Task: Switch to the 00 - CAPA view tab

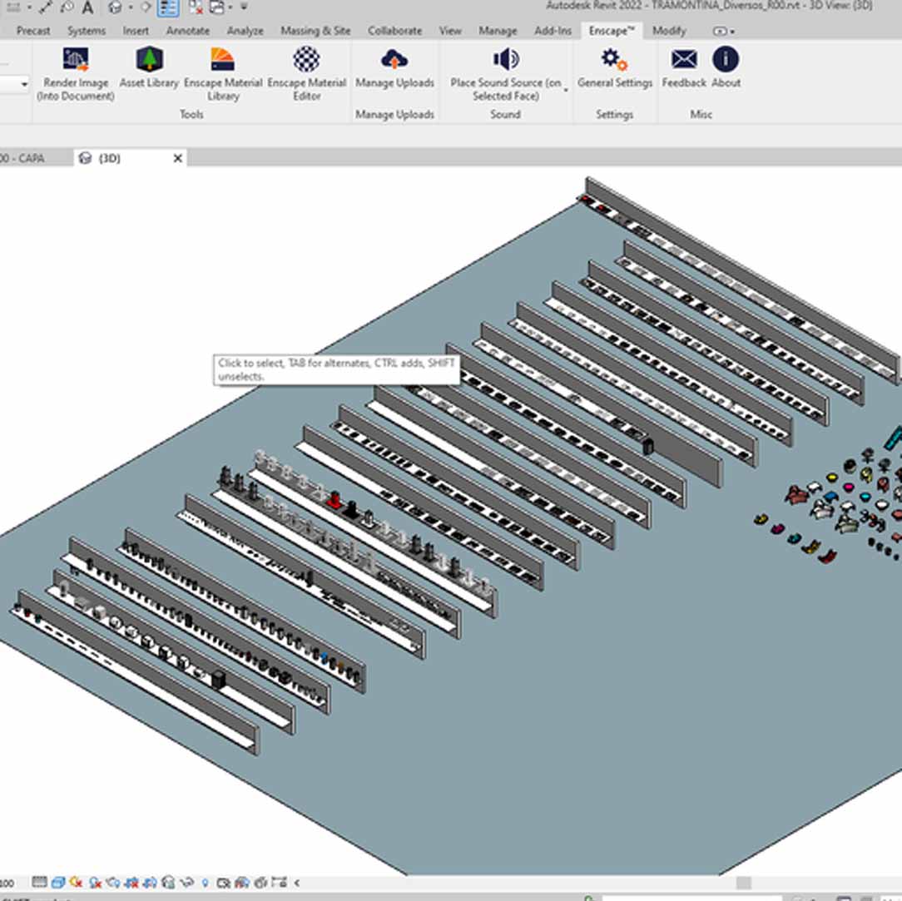Action: (23, 158)
